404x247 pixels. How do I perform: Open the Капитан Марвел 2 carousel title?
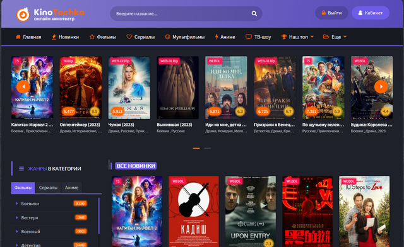pyautogui.click(x=32, y=125)
